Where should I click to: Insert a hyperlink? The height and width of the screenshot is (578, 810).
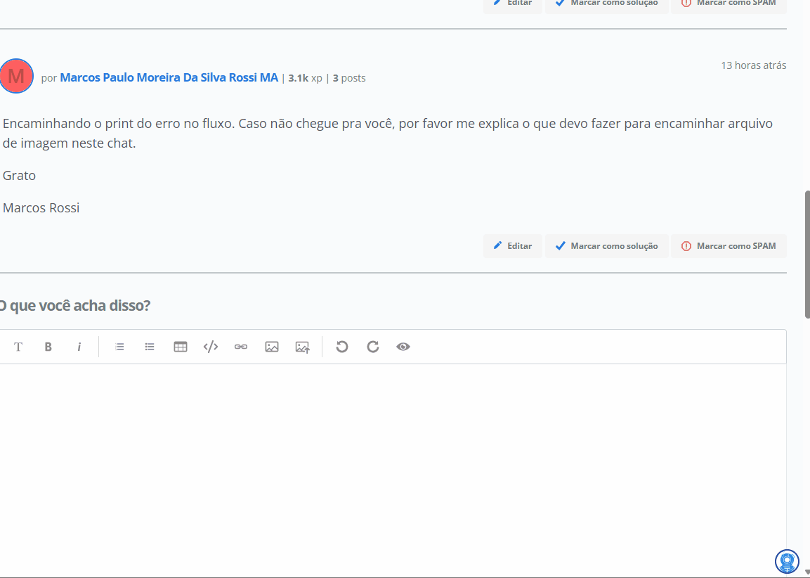tap(241, 347)
